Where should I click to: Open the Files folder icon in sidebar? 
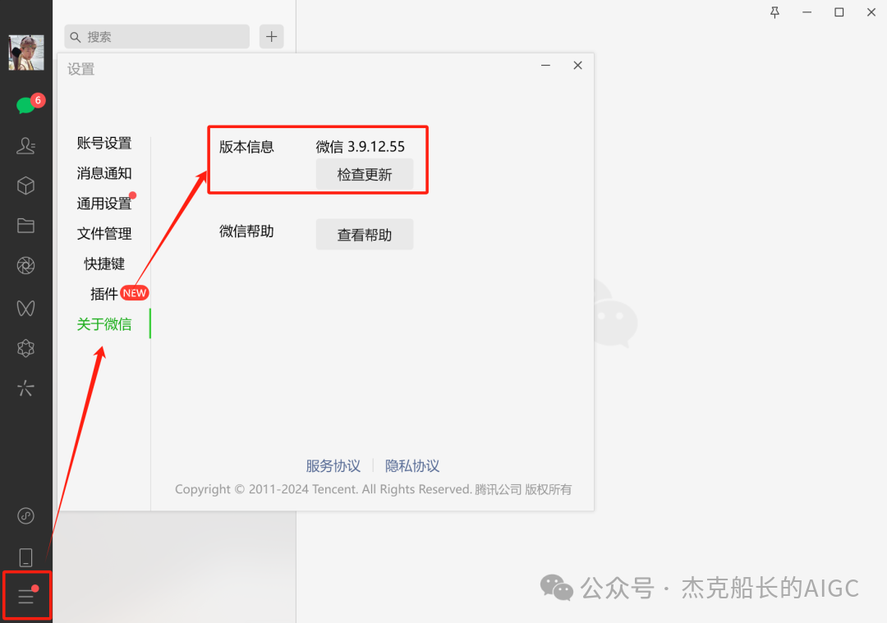[x=26, y=226]
